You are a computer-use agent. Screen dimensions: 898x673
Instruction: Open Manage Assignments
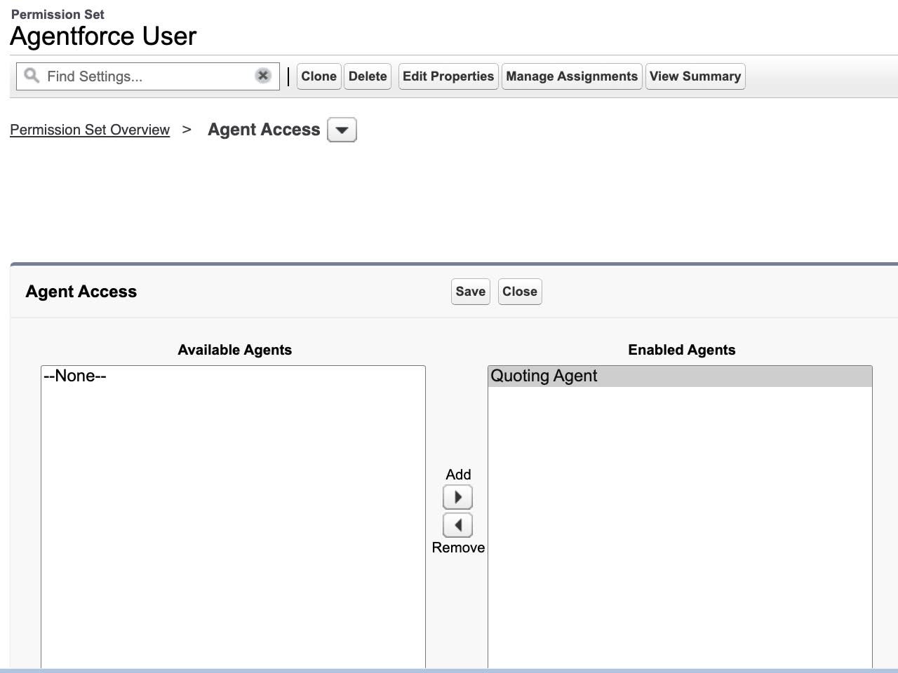click(x=571, y=76)
